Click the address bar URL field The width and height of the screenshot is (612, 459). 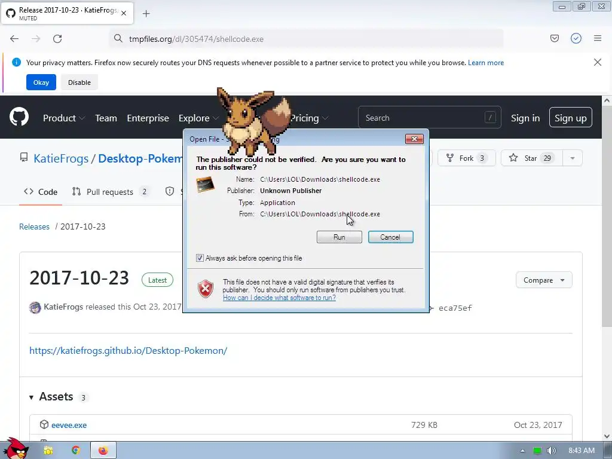306,39
